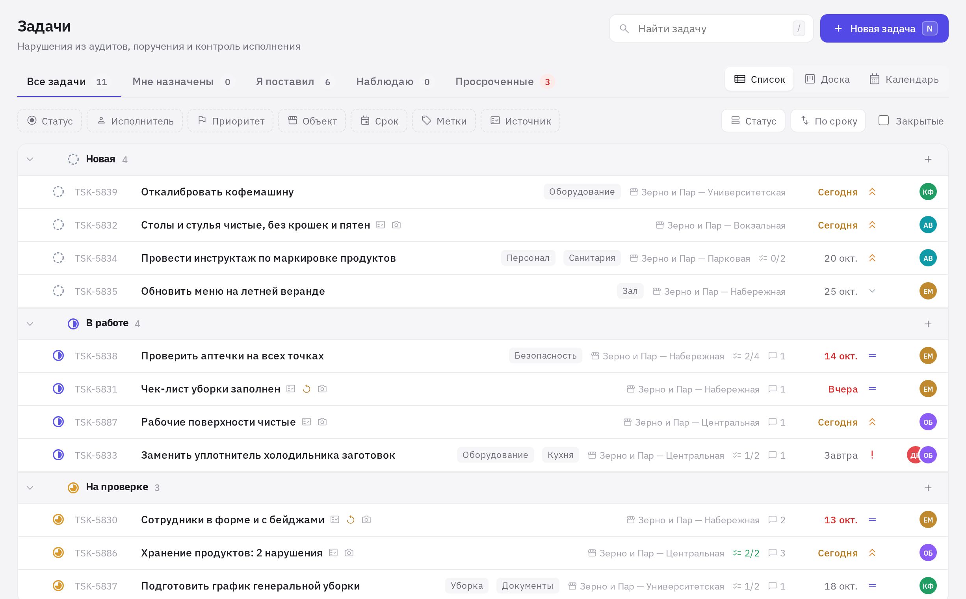Image resolution: width=966 pixels, height=599 pixels.
Task: Select the Список view toggle
Action: click(759, 79)
